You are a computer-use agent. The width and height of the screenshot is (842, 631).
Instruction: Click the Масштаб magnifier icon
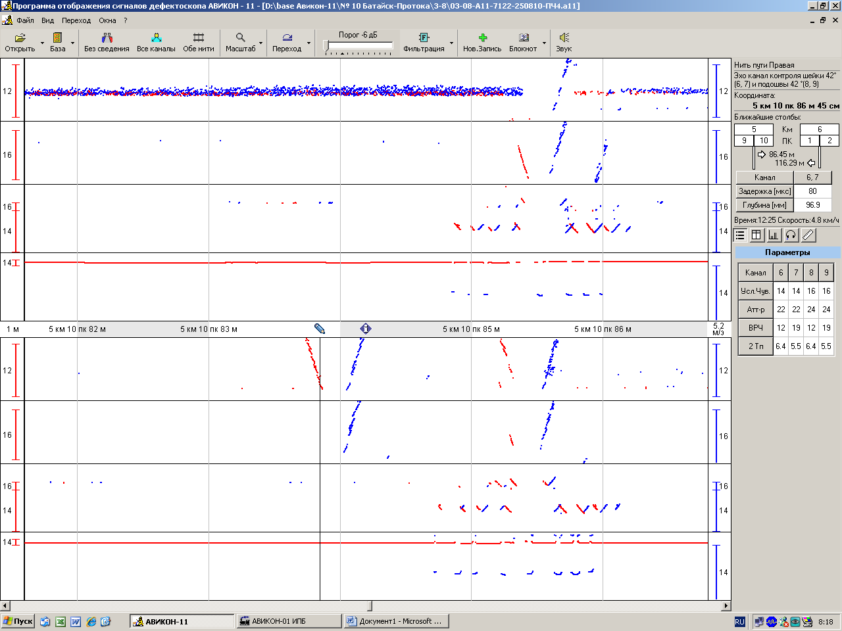click(240, 38)
